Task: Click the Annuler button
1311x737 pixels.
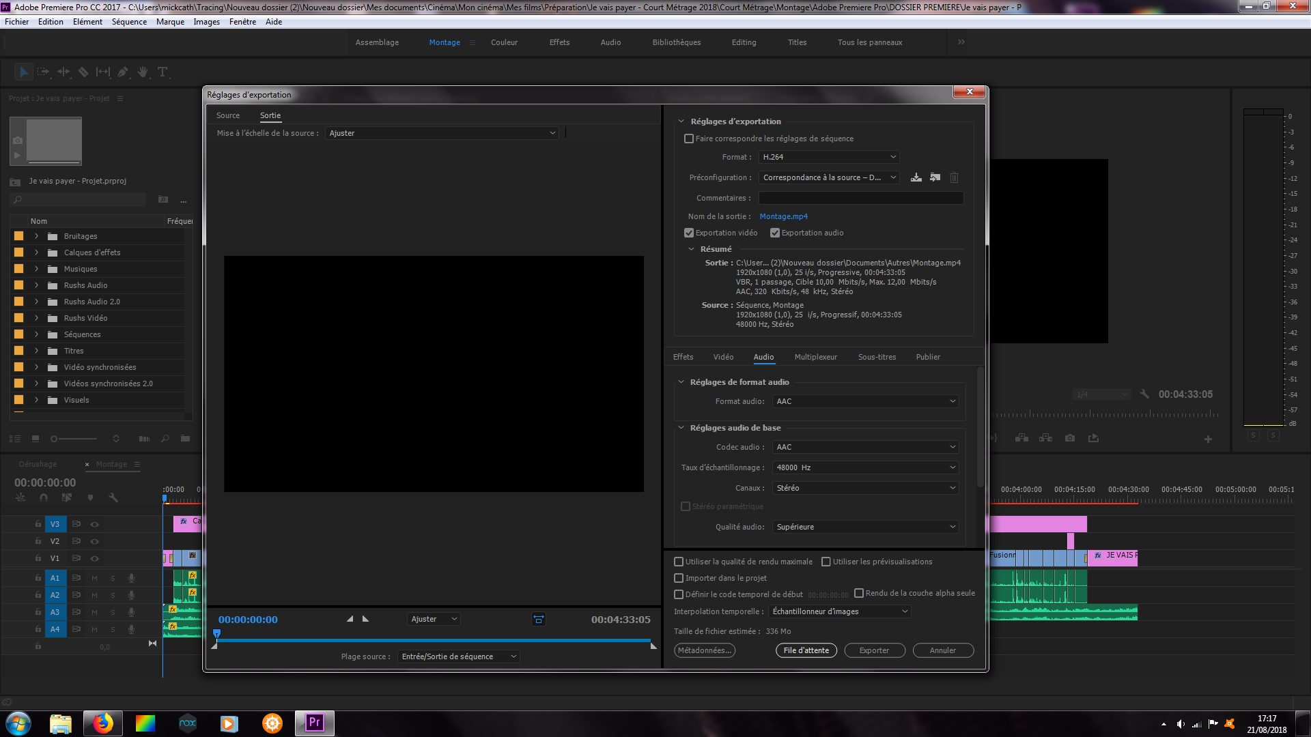Action: [x=943, y=650]
